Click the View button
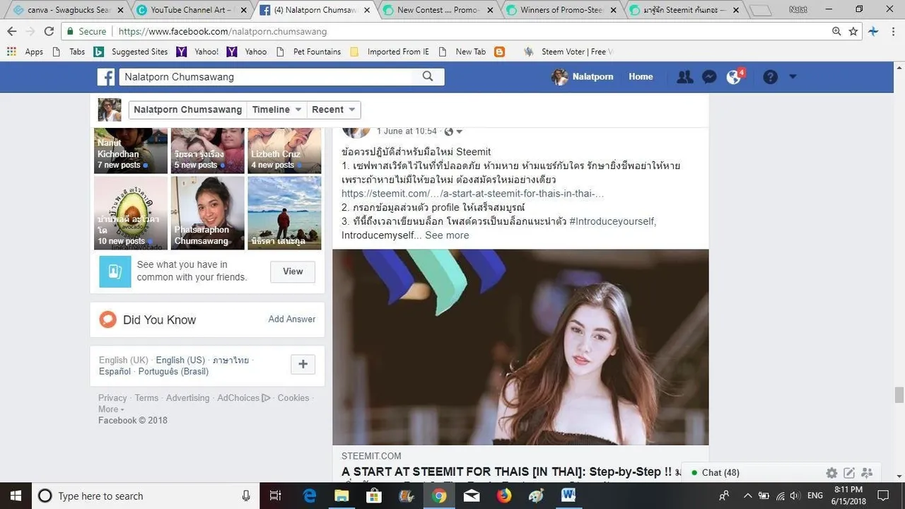 293,271
